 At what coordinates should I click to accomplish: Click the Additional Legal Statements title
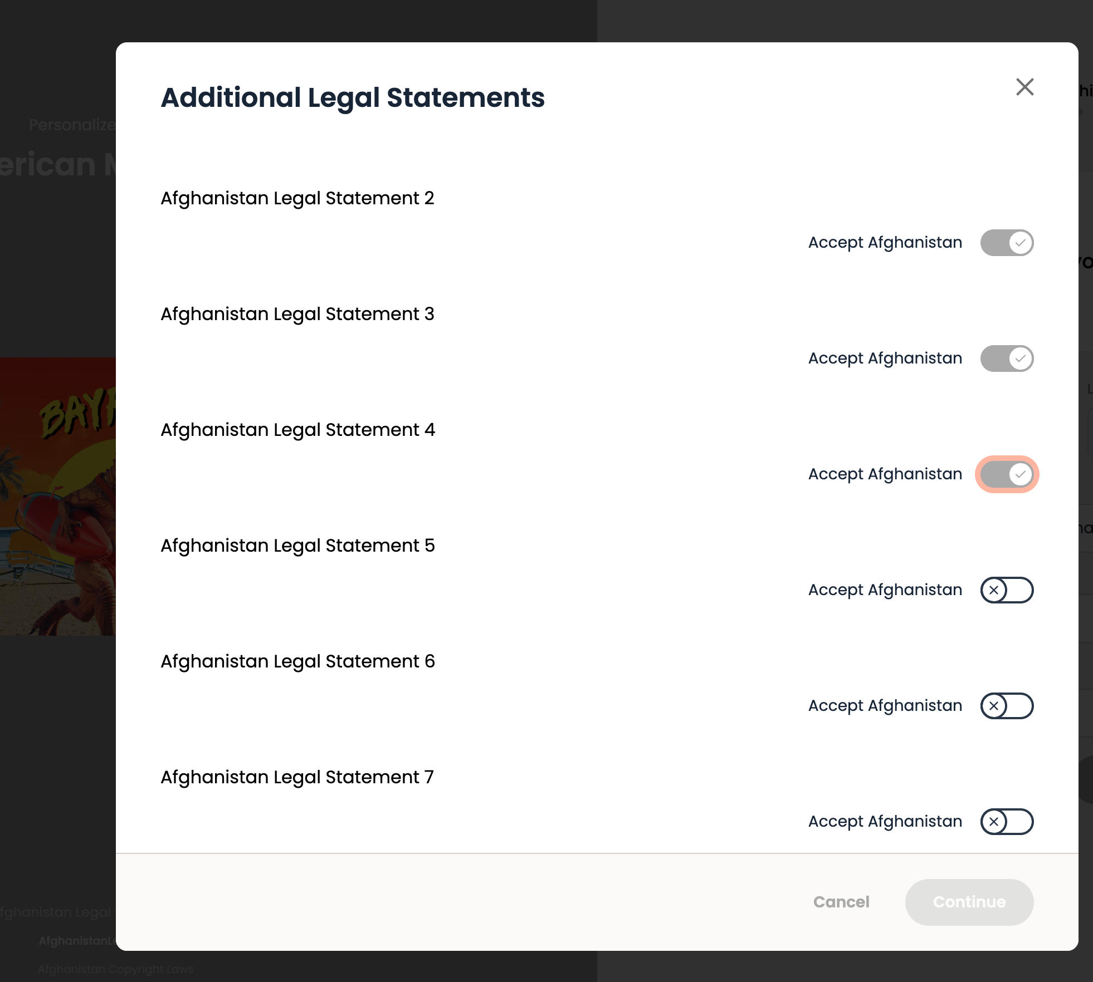click(x=353, y=98)
